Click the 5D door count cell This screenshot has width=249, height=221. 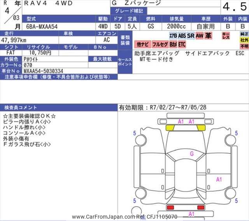(x=117, y=26)
